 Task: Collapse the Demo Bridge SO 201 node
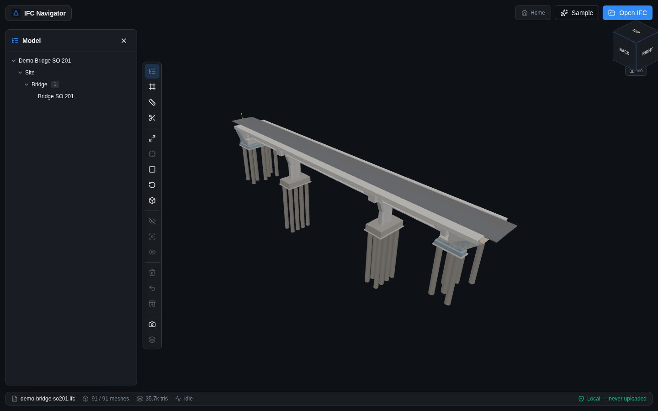14,61
